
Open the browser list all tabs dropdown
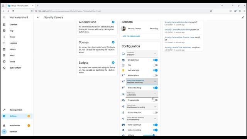pyautogui.click(x=222, y=6)
